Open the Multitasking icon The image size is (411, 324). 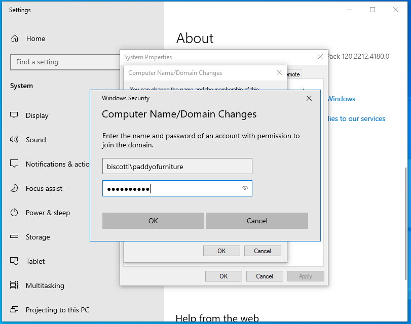(15, 286)
